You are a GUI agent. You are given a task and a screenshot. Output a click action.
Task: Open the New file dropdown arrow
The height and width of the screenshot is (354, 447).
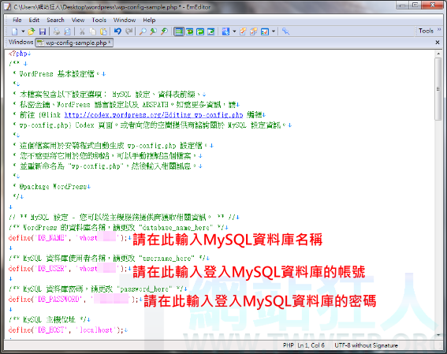(x=23, y=32)
